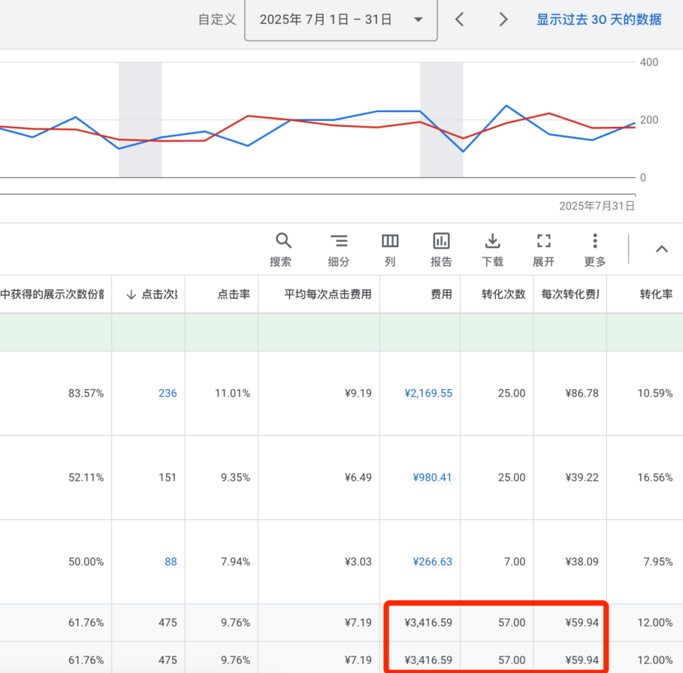
Task: Click the highlighted total cost ¥3,416.59
Action: [x=430, y=622]
